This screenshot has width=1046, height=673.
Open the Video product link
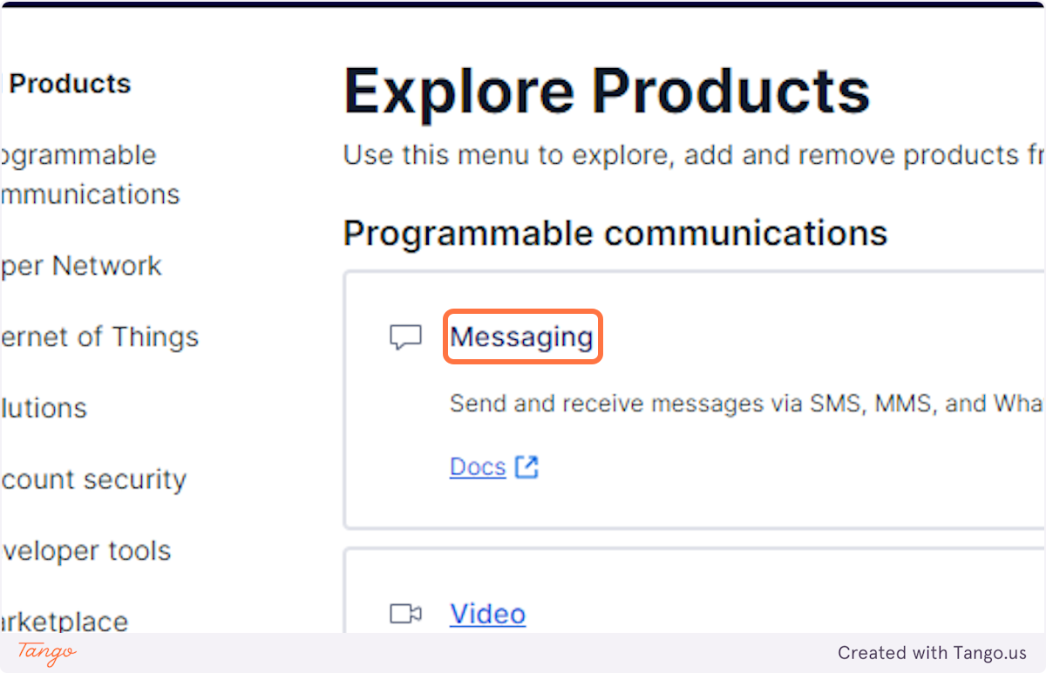487,614
